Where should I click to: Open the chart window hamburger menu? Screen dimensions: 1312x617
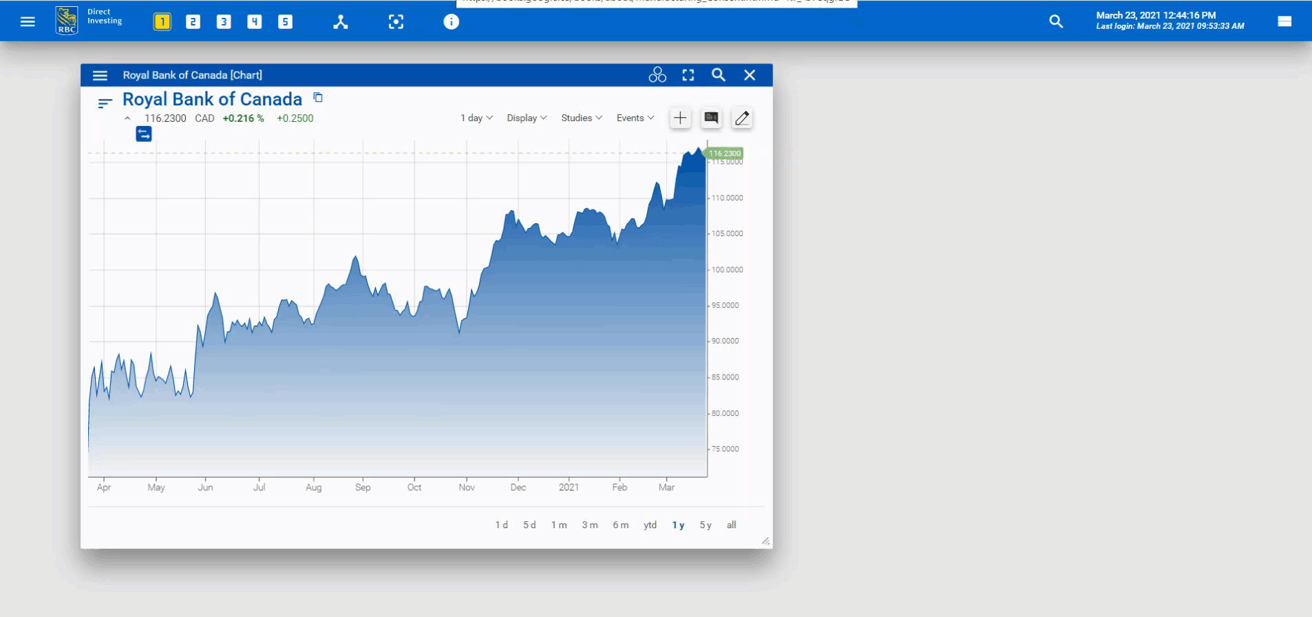100,75
